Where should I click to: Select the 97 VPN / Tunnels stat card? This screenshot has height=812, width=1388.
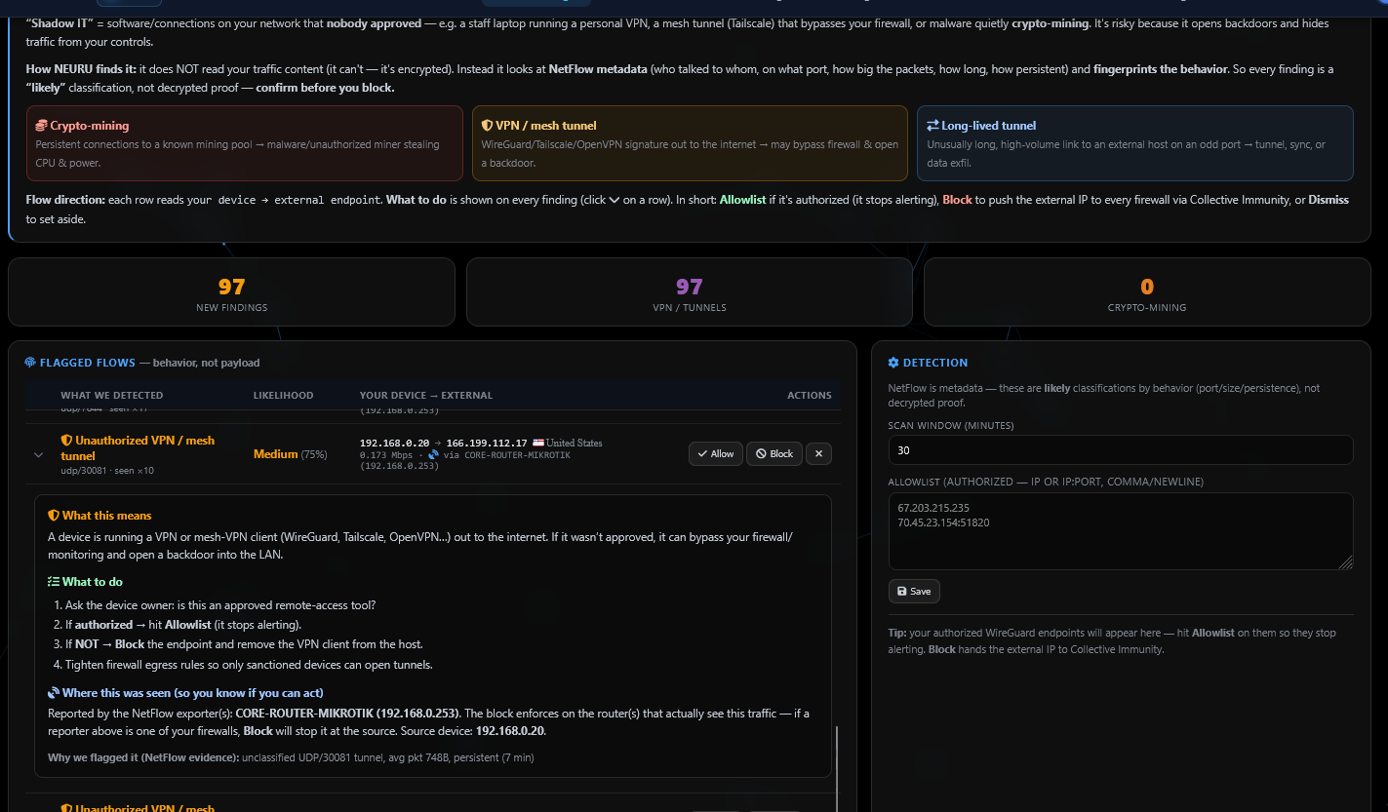click(690, 291)
